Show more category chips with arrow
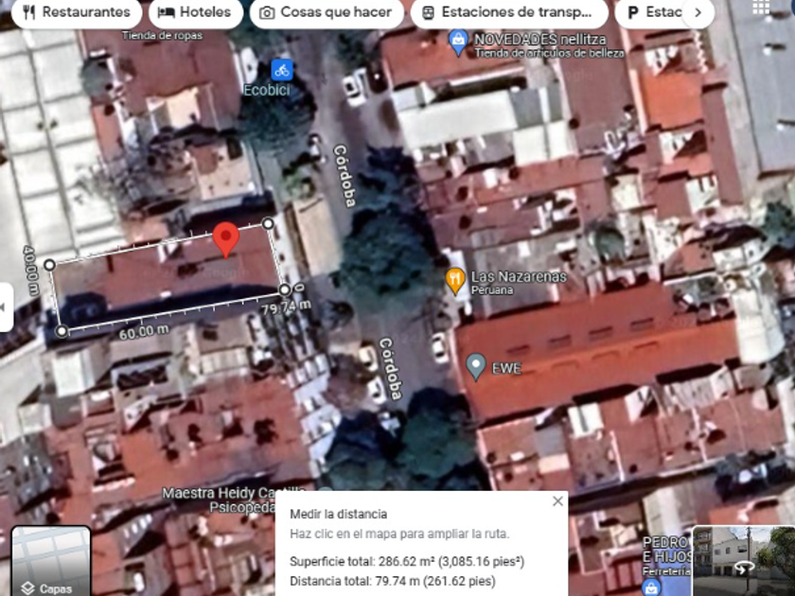 [698, 12]
